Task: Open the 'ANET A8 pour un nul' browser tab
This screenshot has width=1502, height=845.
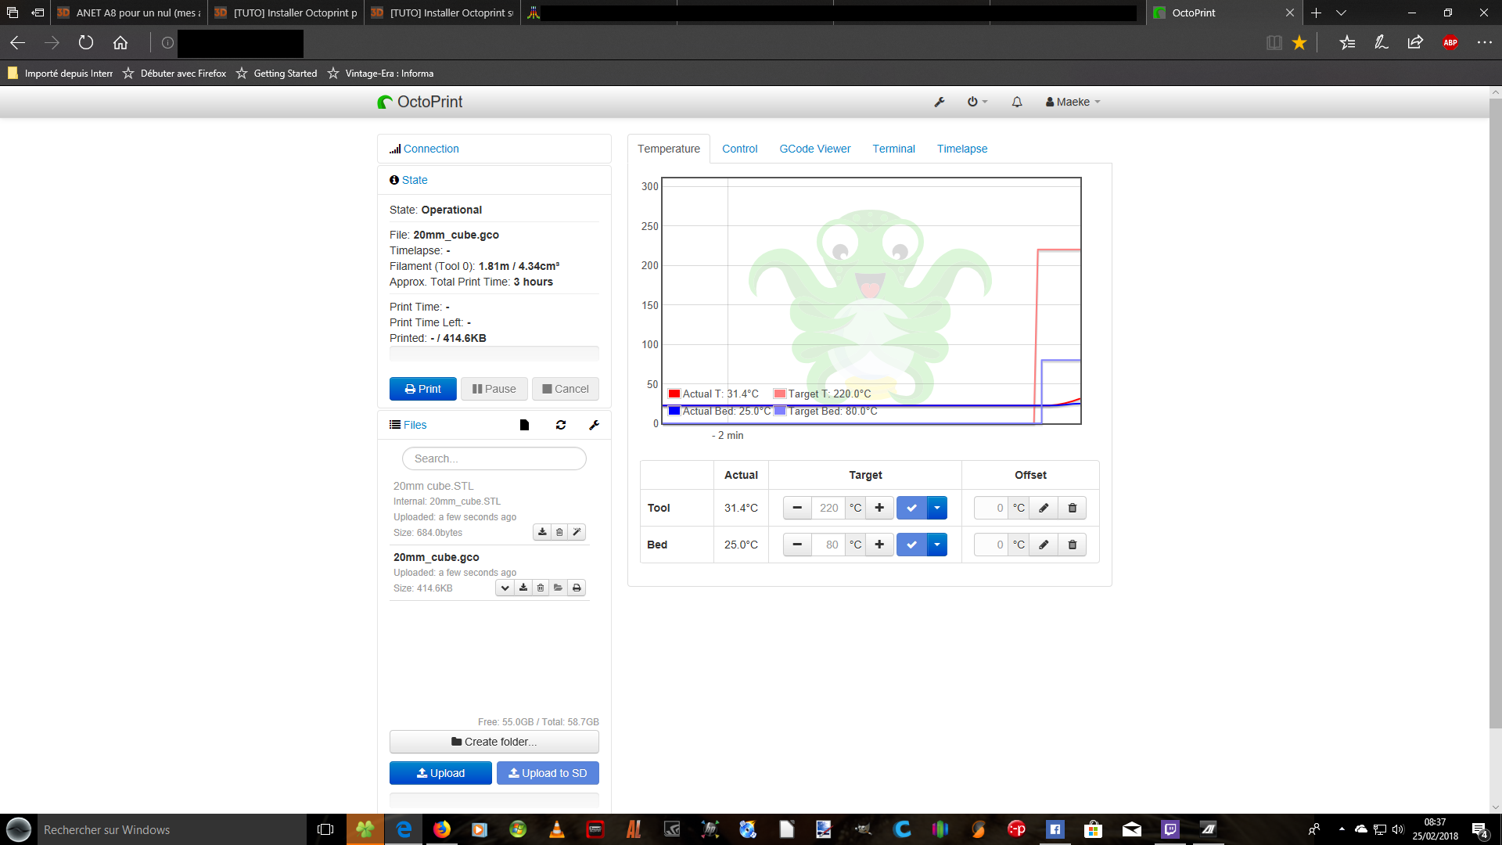Action: pos(130,13)
